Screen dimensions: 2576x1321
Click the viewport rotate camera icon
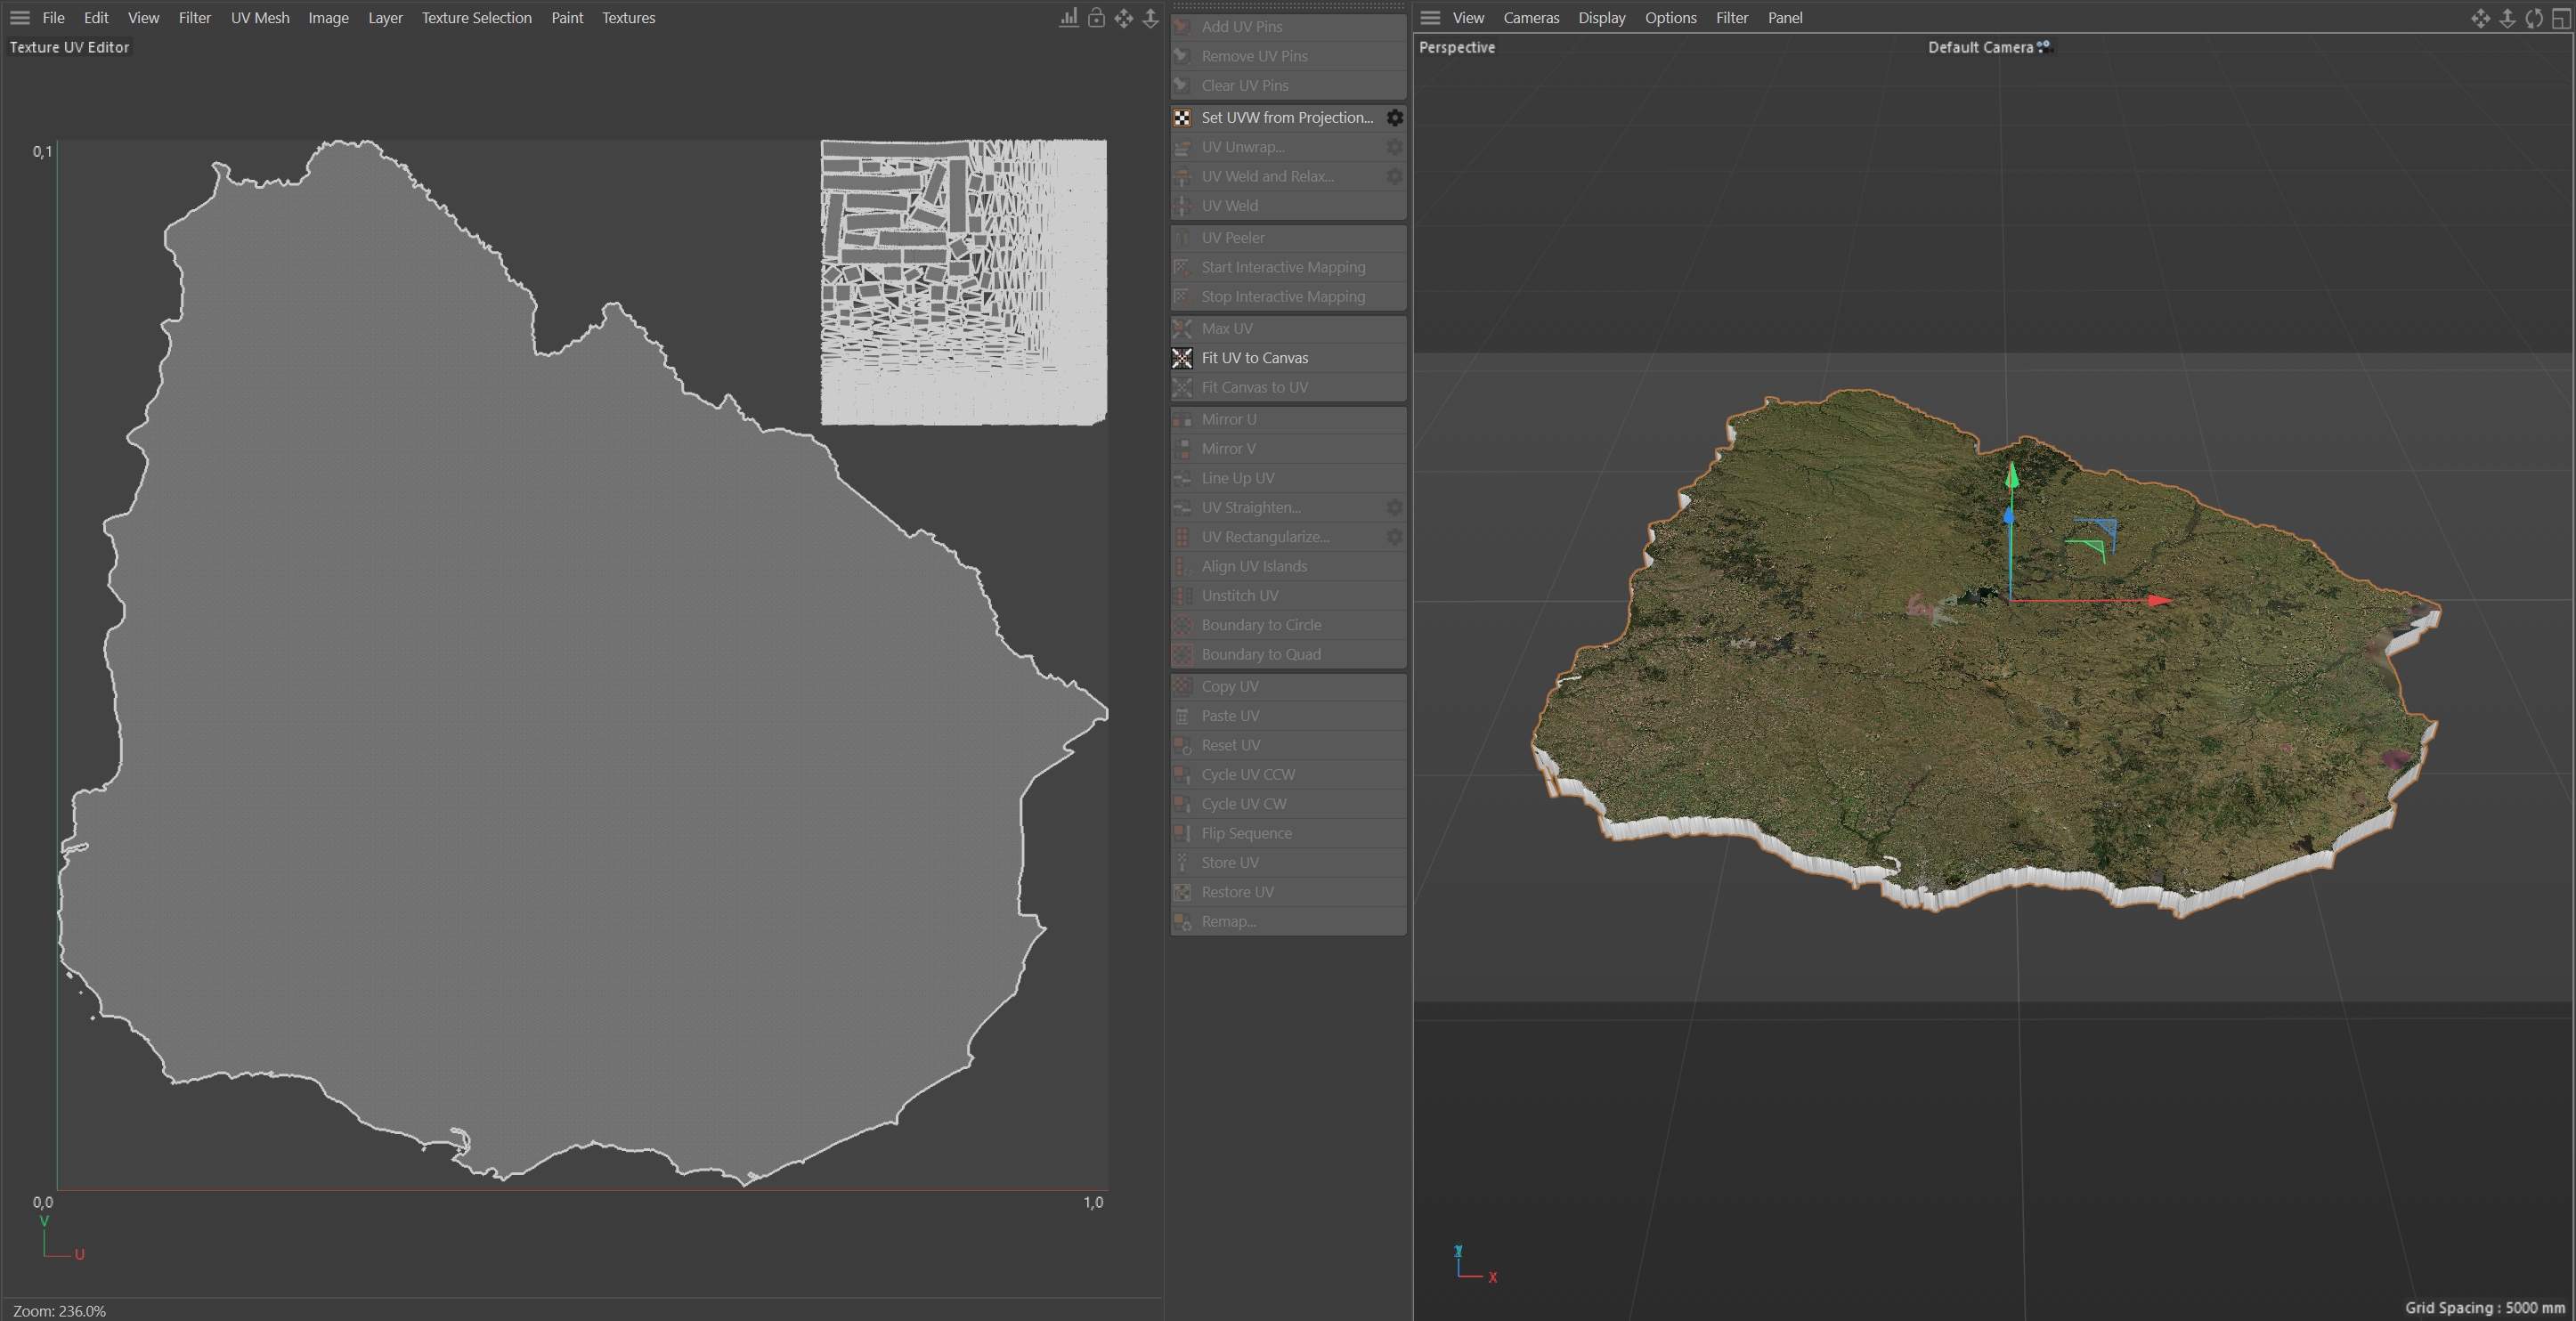point(2533,18)
